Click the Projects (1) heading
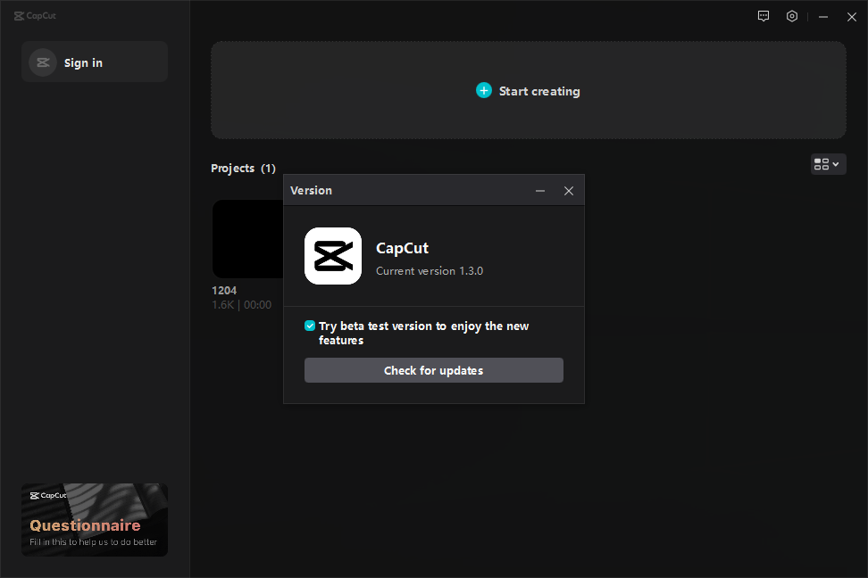Viewport: 868px width, 578px height. [x=243, y=169]
